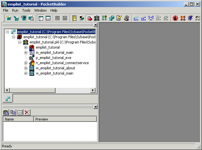Click the tree scrollbar left arrow
The width and height of the screenshot is (202, 150).
7,90
